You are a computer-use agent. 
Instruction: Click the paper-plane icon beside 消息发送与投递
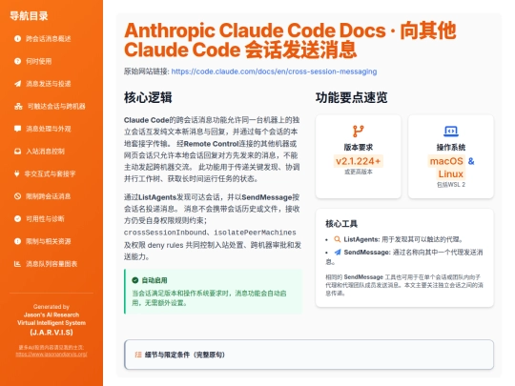pyautogui.click(x=17, y=84)
